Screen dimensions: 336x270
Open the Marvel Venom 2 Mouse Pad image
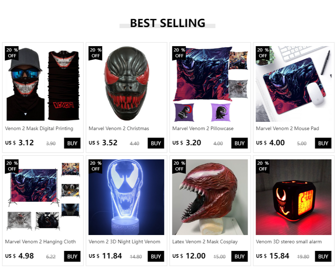coord(293,84)
